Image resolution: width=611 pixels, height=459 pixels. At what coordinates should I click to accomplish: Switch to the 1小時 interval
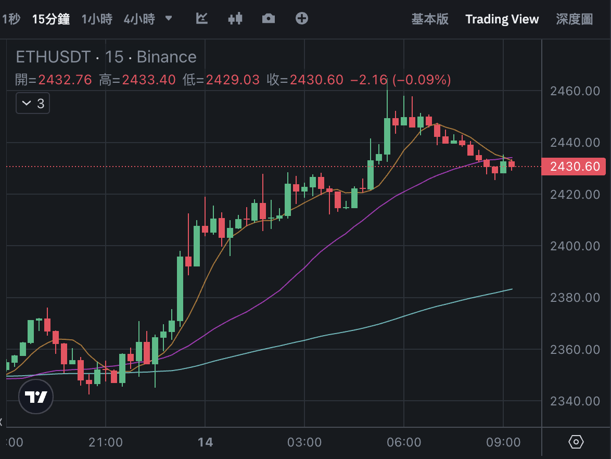[x=97, y=19]
